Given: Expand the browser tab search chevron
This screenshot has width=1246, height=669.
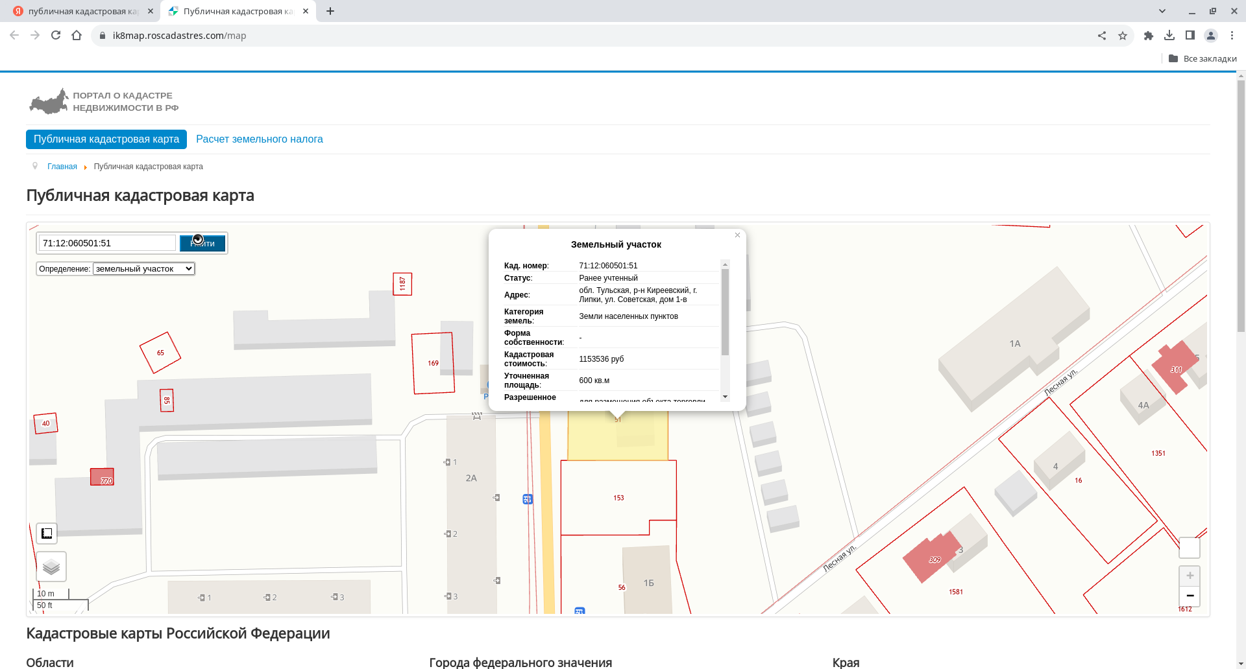Looking at the screenshot, I should 1162,11.
